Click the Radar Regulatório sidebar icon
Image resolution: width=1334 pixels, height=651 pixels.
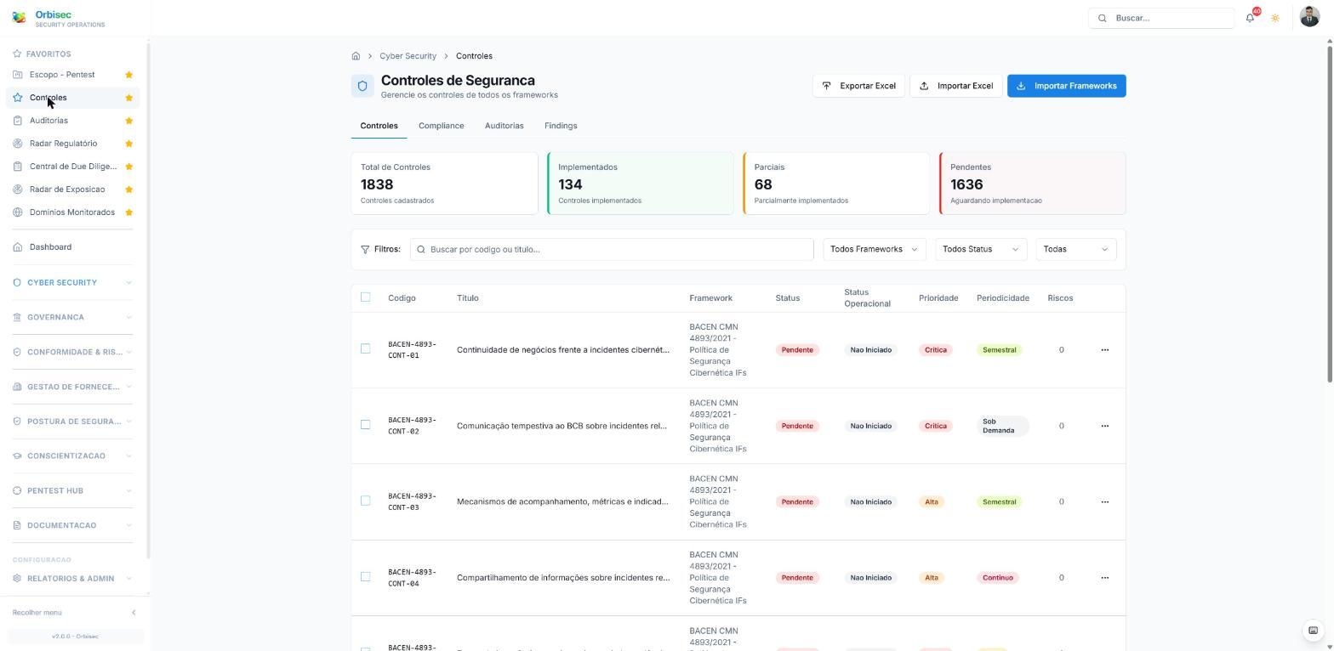(18, 144)
